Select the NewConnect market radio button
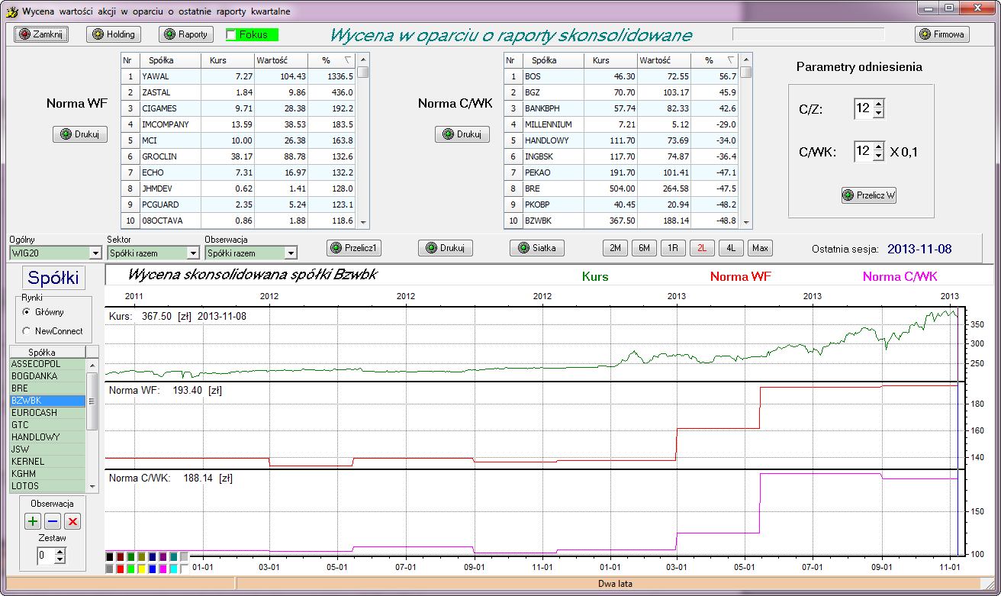1001x596 pixels. (27, 331)
